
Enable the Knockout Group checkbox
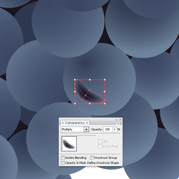[92, 158]
